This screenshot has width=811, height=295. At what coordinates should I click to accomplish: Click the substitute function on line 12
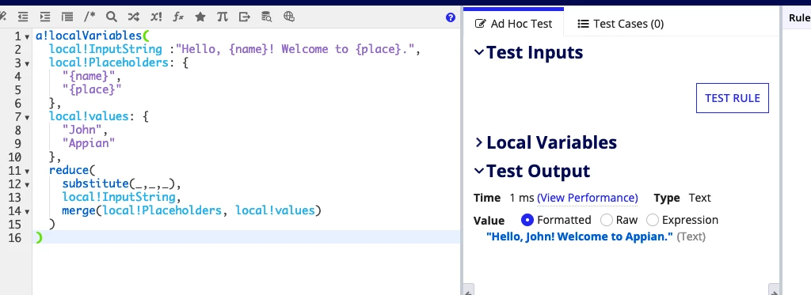(96, 184)
